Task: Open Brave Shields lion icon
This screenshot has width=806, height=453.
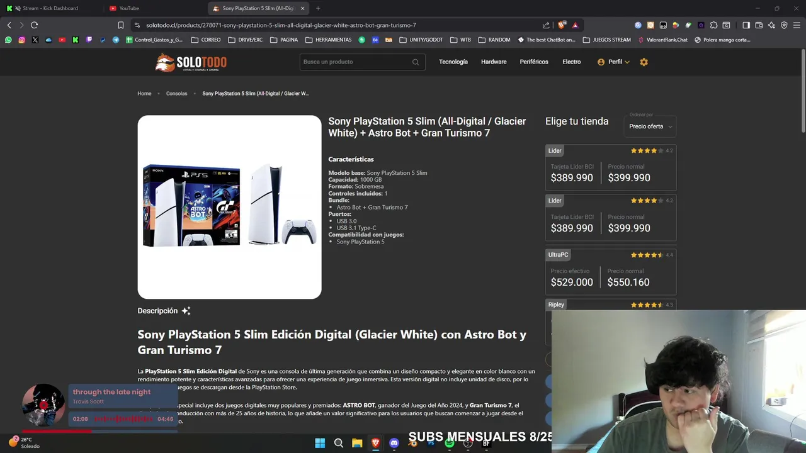Action: (562, 25)
